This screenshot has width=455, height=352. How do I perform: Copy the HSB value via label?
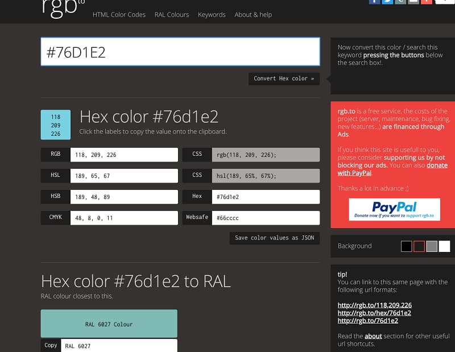pyautogui.click(x=55, y=196)
